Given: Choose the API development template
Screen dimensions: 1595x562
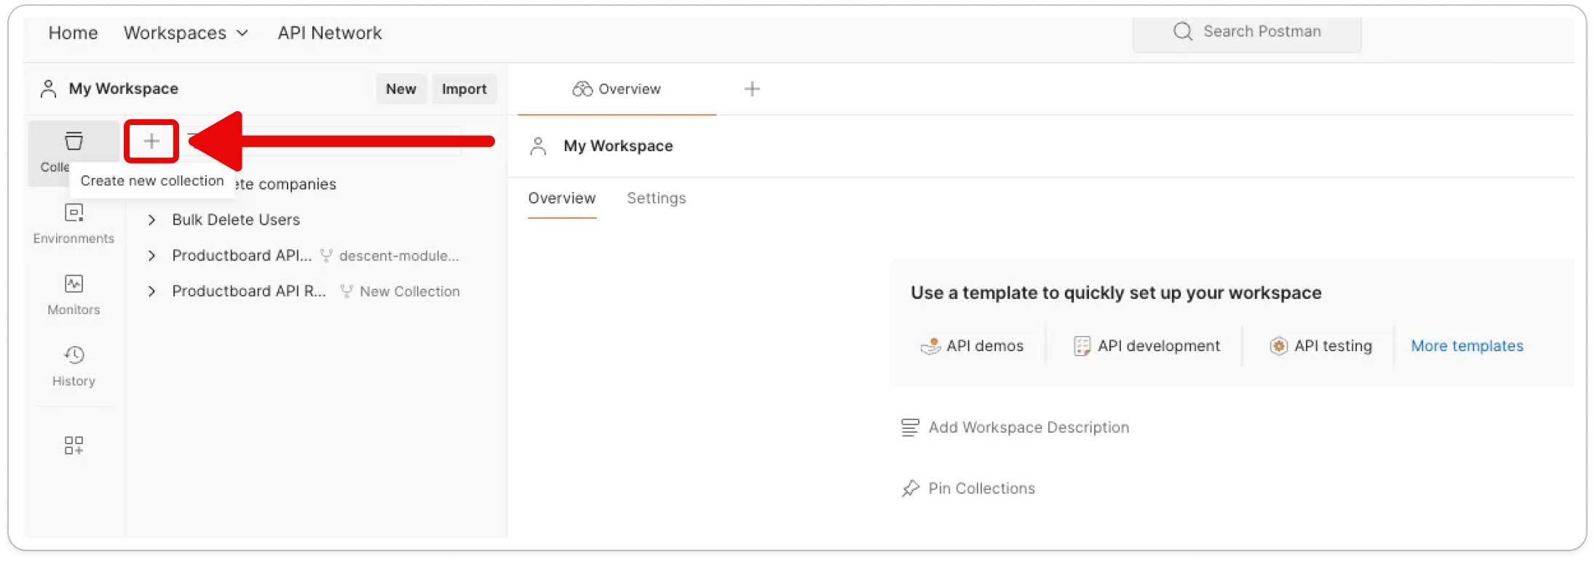Looking at the screenshot, I should 1147,346.
